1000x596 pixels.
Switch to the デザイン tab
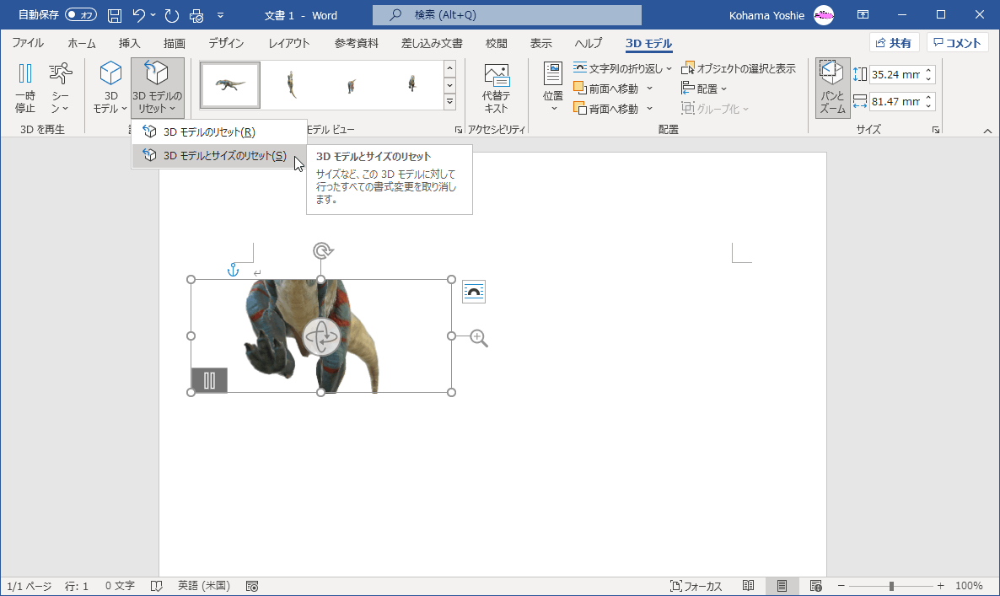pos(226,43)
